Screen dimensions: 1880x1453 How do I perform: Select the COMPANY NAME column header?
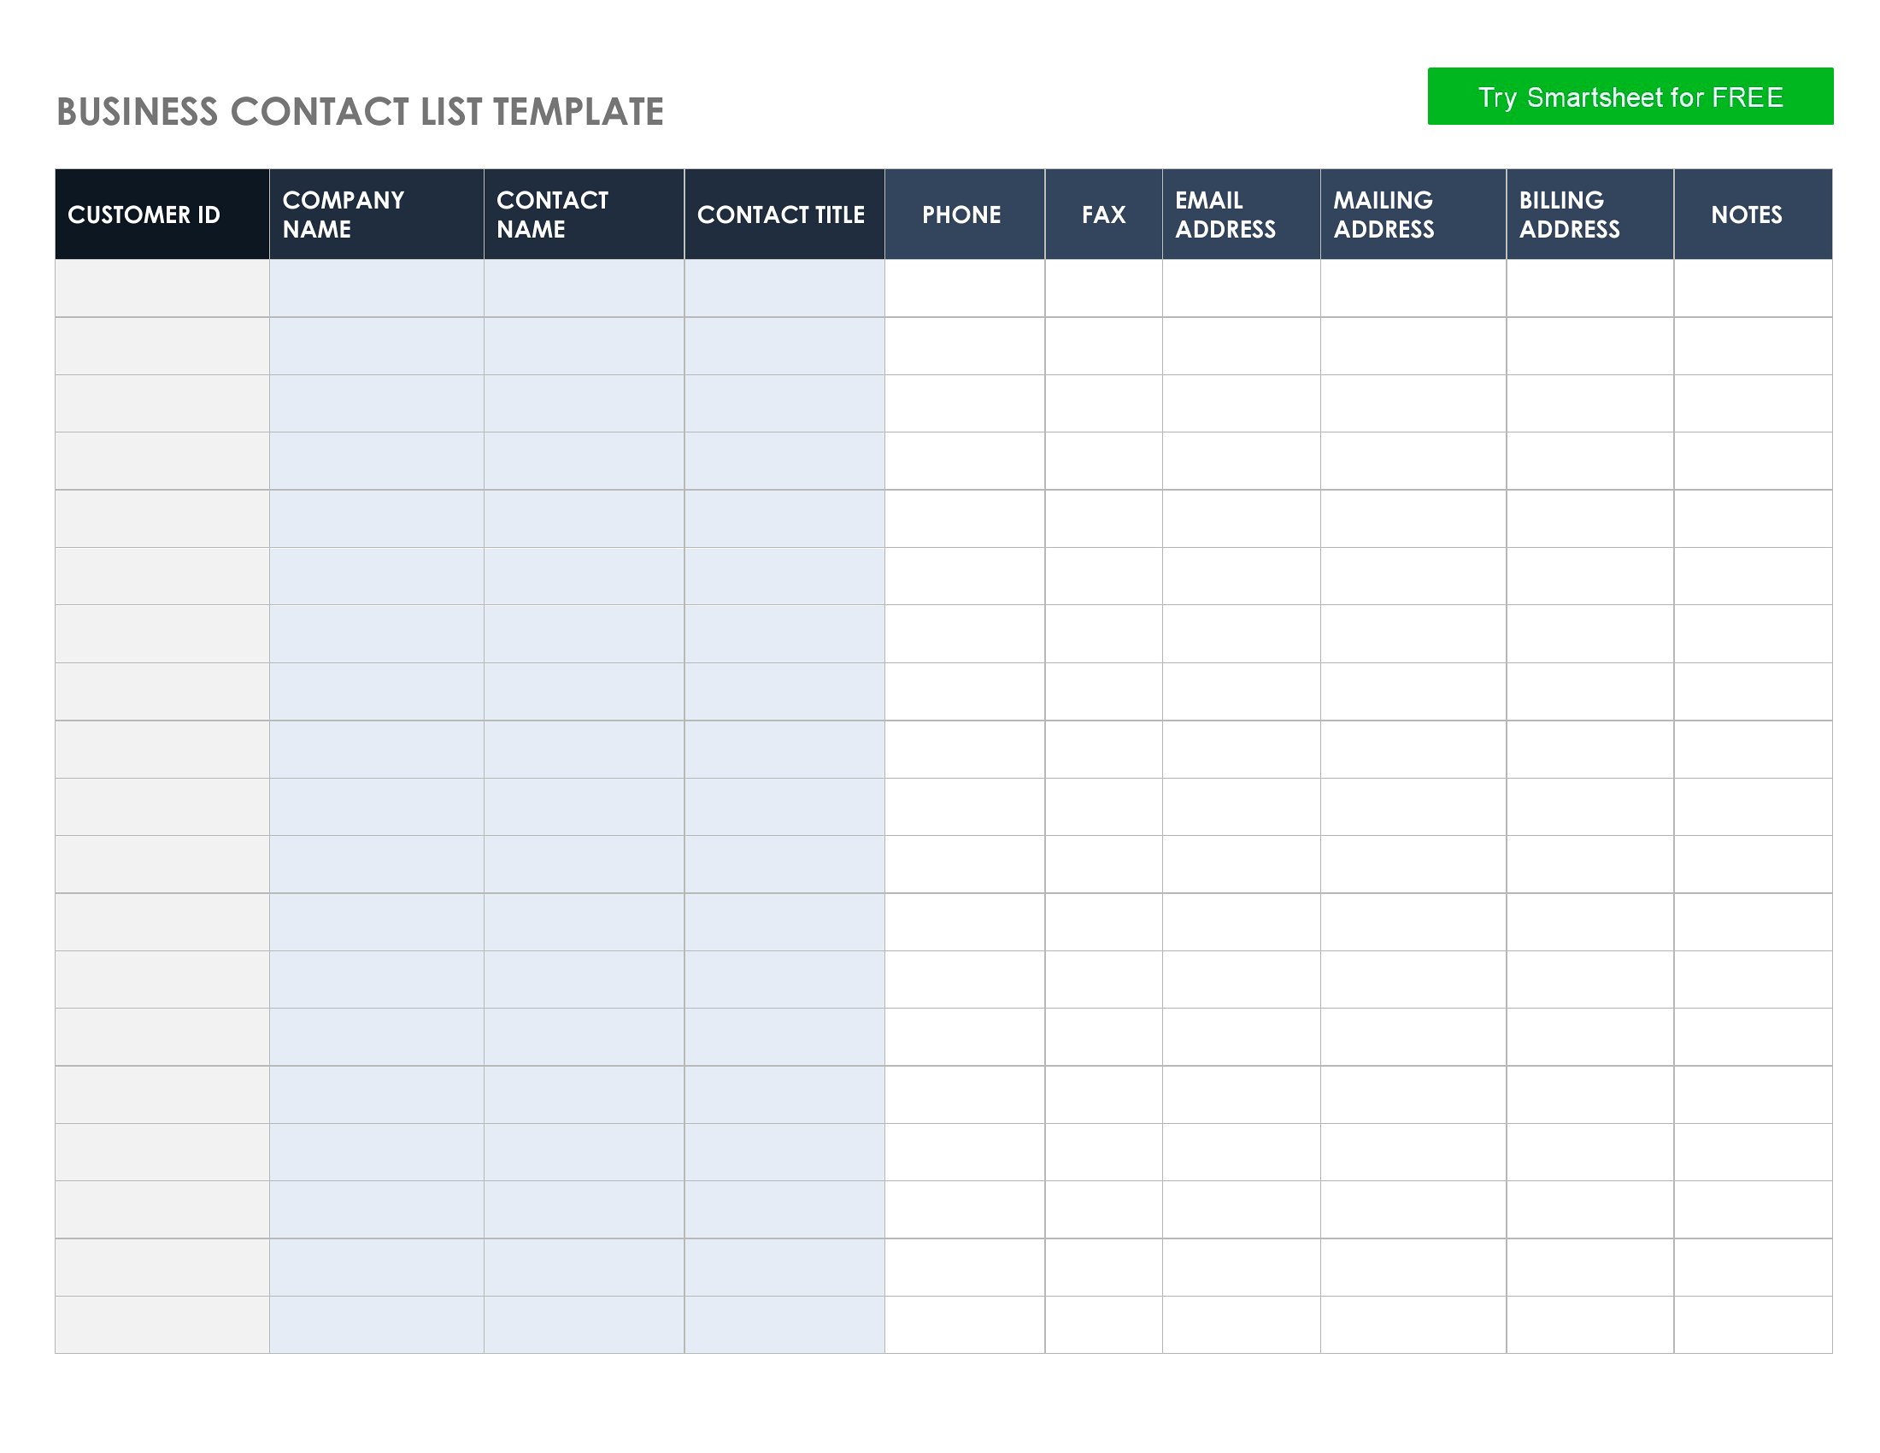point(376,215)
